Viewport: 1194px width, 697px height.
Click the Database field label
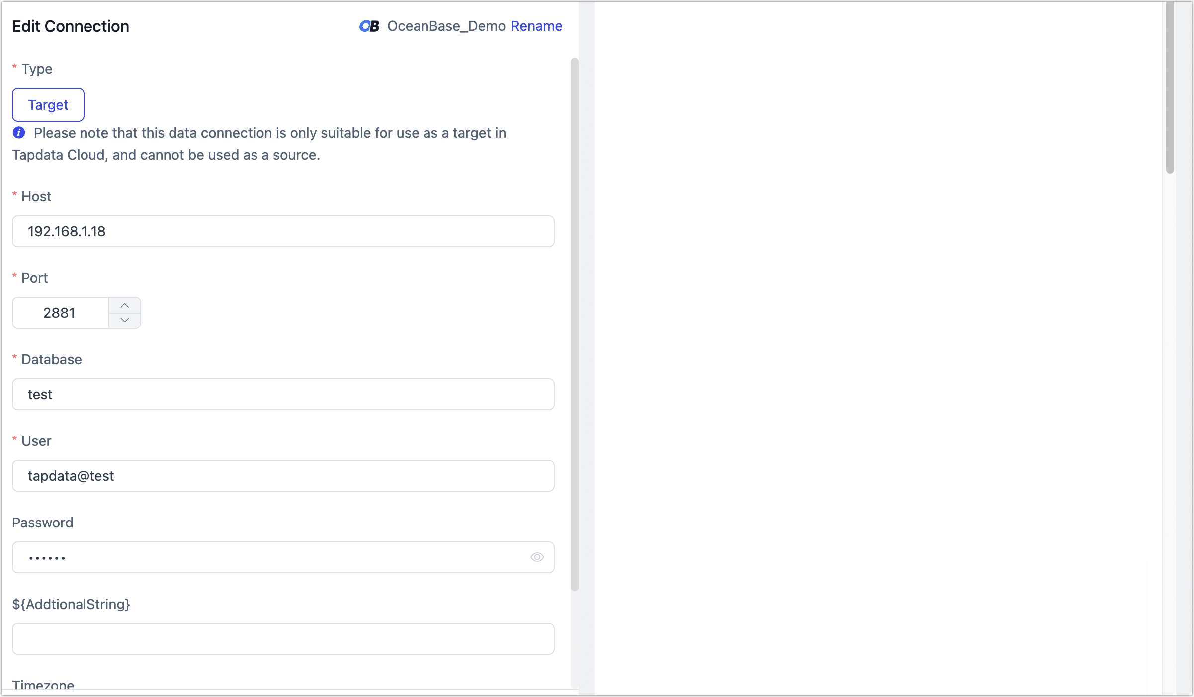(x=52, y=359)
